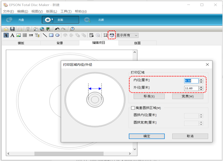223x161 pixels.
Task: Click the Redo arrow icon
Action: (63, 29)
